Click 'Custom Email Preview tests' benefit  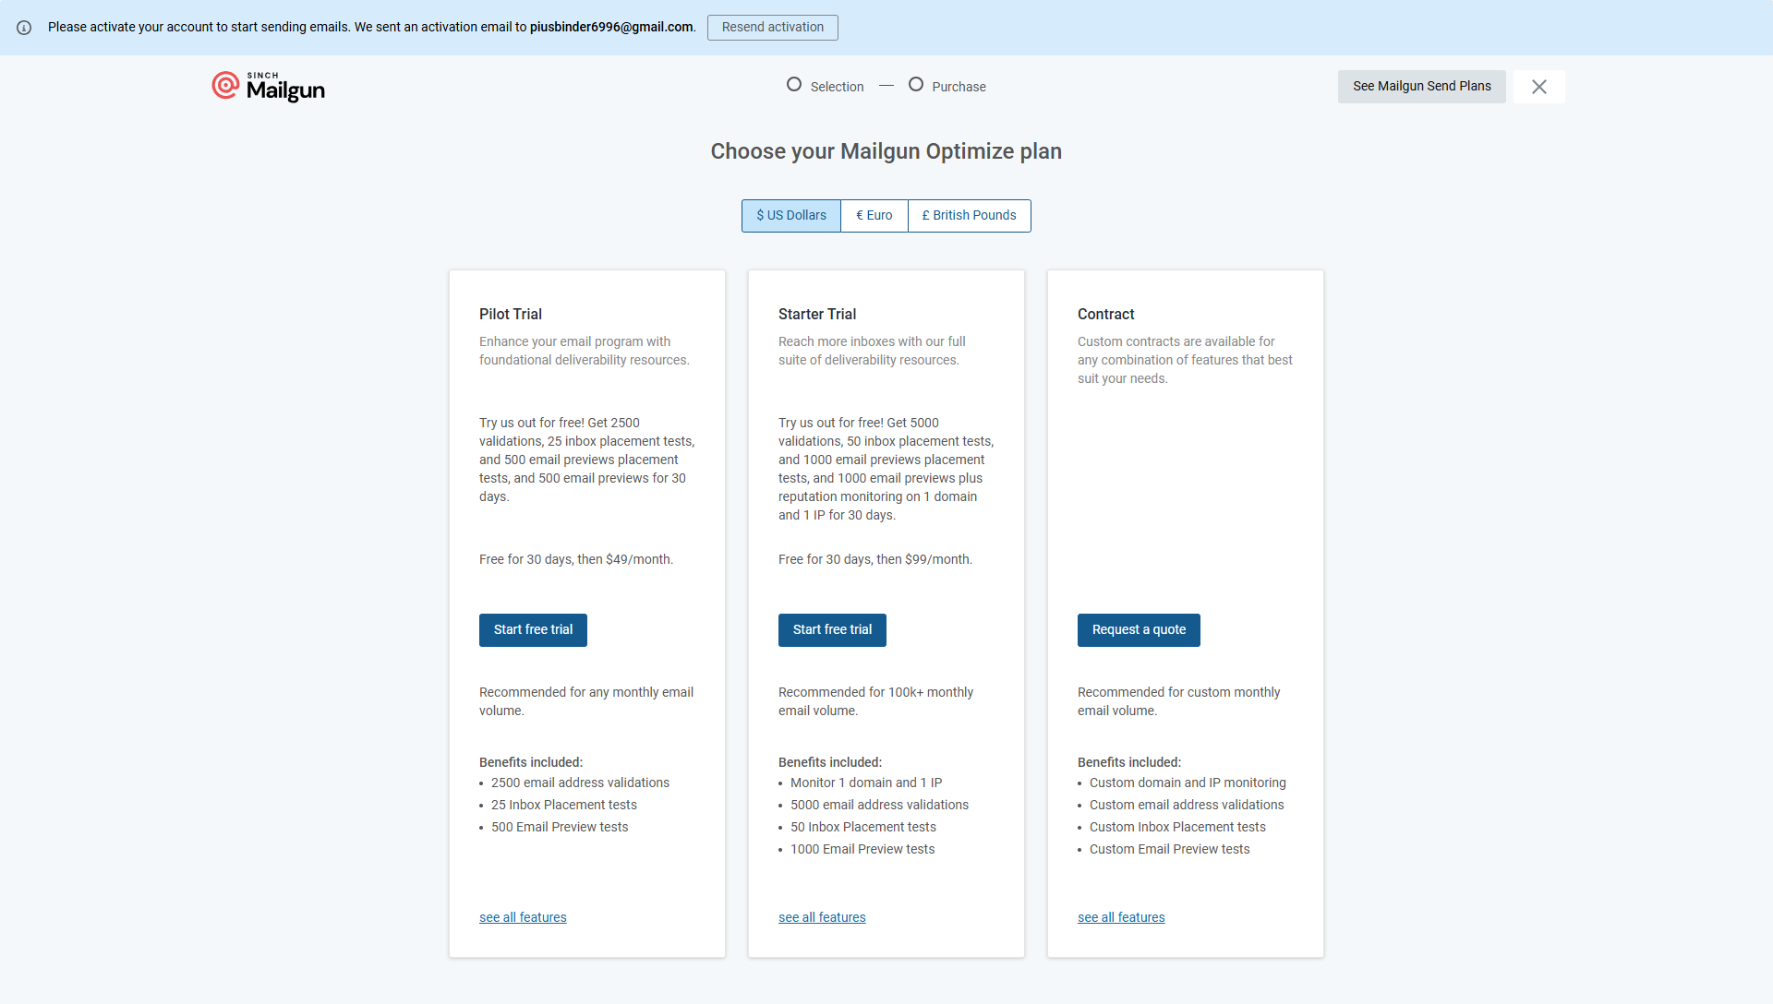(1169, 850)
